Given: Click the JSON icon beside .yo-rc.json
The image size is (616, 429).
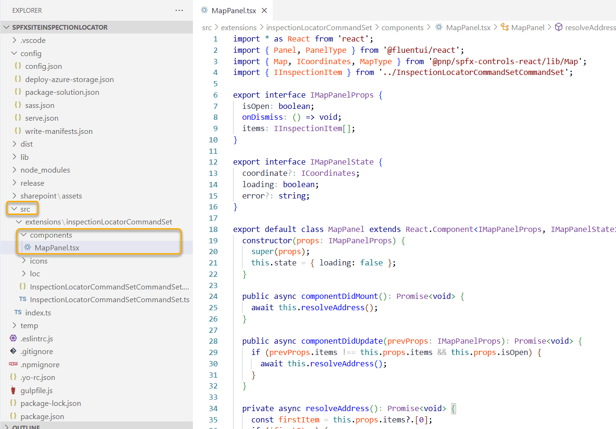Looking at the screenshot, I should [x=13, y=377].
